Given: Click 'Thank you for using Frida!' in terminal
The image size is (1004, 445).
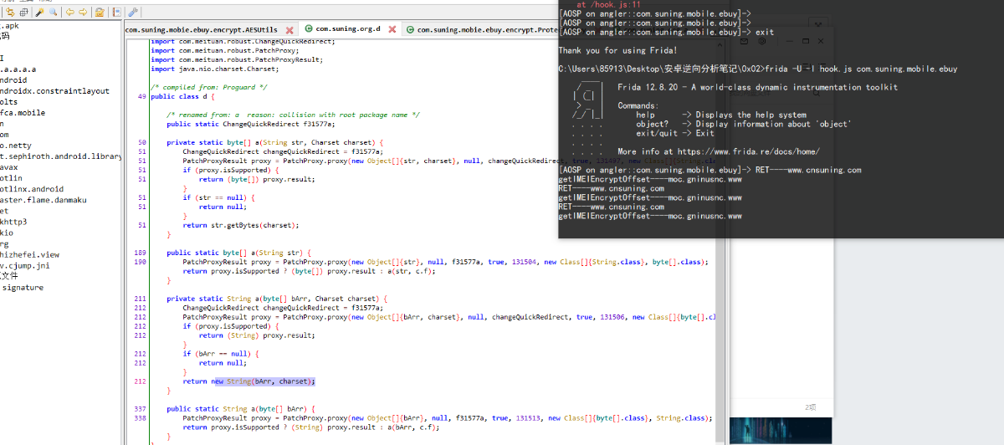Looking at the screenshot, I should 617,50.
